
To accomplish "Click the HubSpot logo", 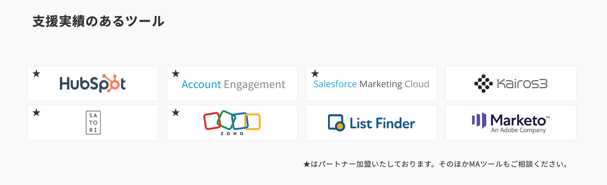I will pyautogui.click(x=93, y=83).
